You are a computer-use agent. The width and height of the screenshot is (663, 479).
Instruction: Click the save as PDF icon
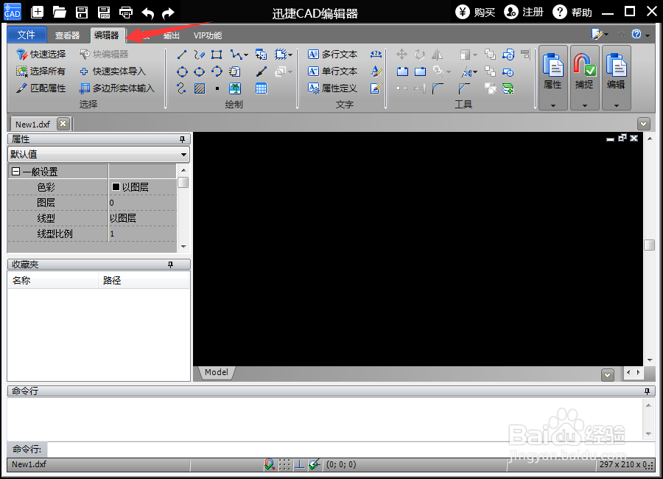104,13
